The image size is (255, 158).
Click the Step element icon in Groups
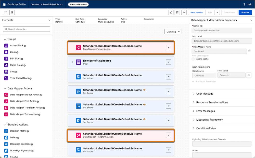(6, 72)
